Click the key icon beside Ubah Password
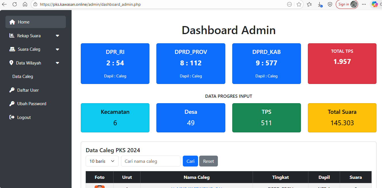Viewport: 382px width, 188px height. [x=12, y=104]
